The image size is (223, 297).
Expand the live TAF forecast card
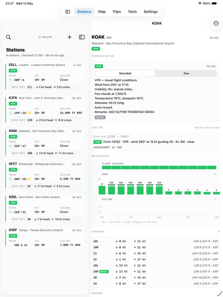click(156, 142)
